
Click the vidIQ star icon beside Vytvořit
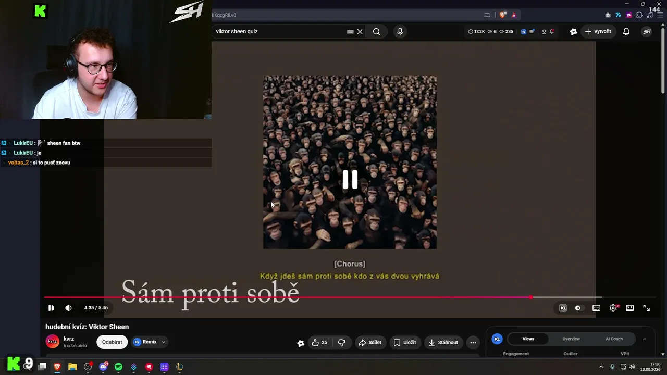pos(574,31)
